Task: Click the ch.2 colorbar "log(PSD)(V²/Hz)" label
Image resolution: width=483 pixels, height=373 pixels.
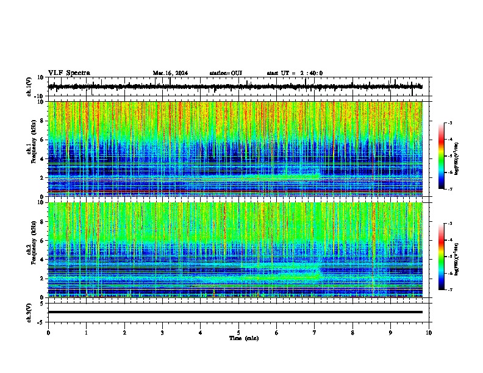Action: click(x=457, y=259)
